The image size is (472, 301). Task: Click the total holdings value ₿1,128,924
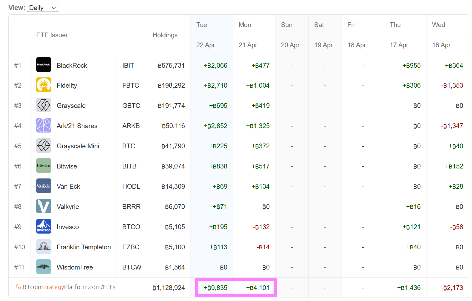[x=169, y=288]
